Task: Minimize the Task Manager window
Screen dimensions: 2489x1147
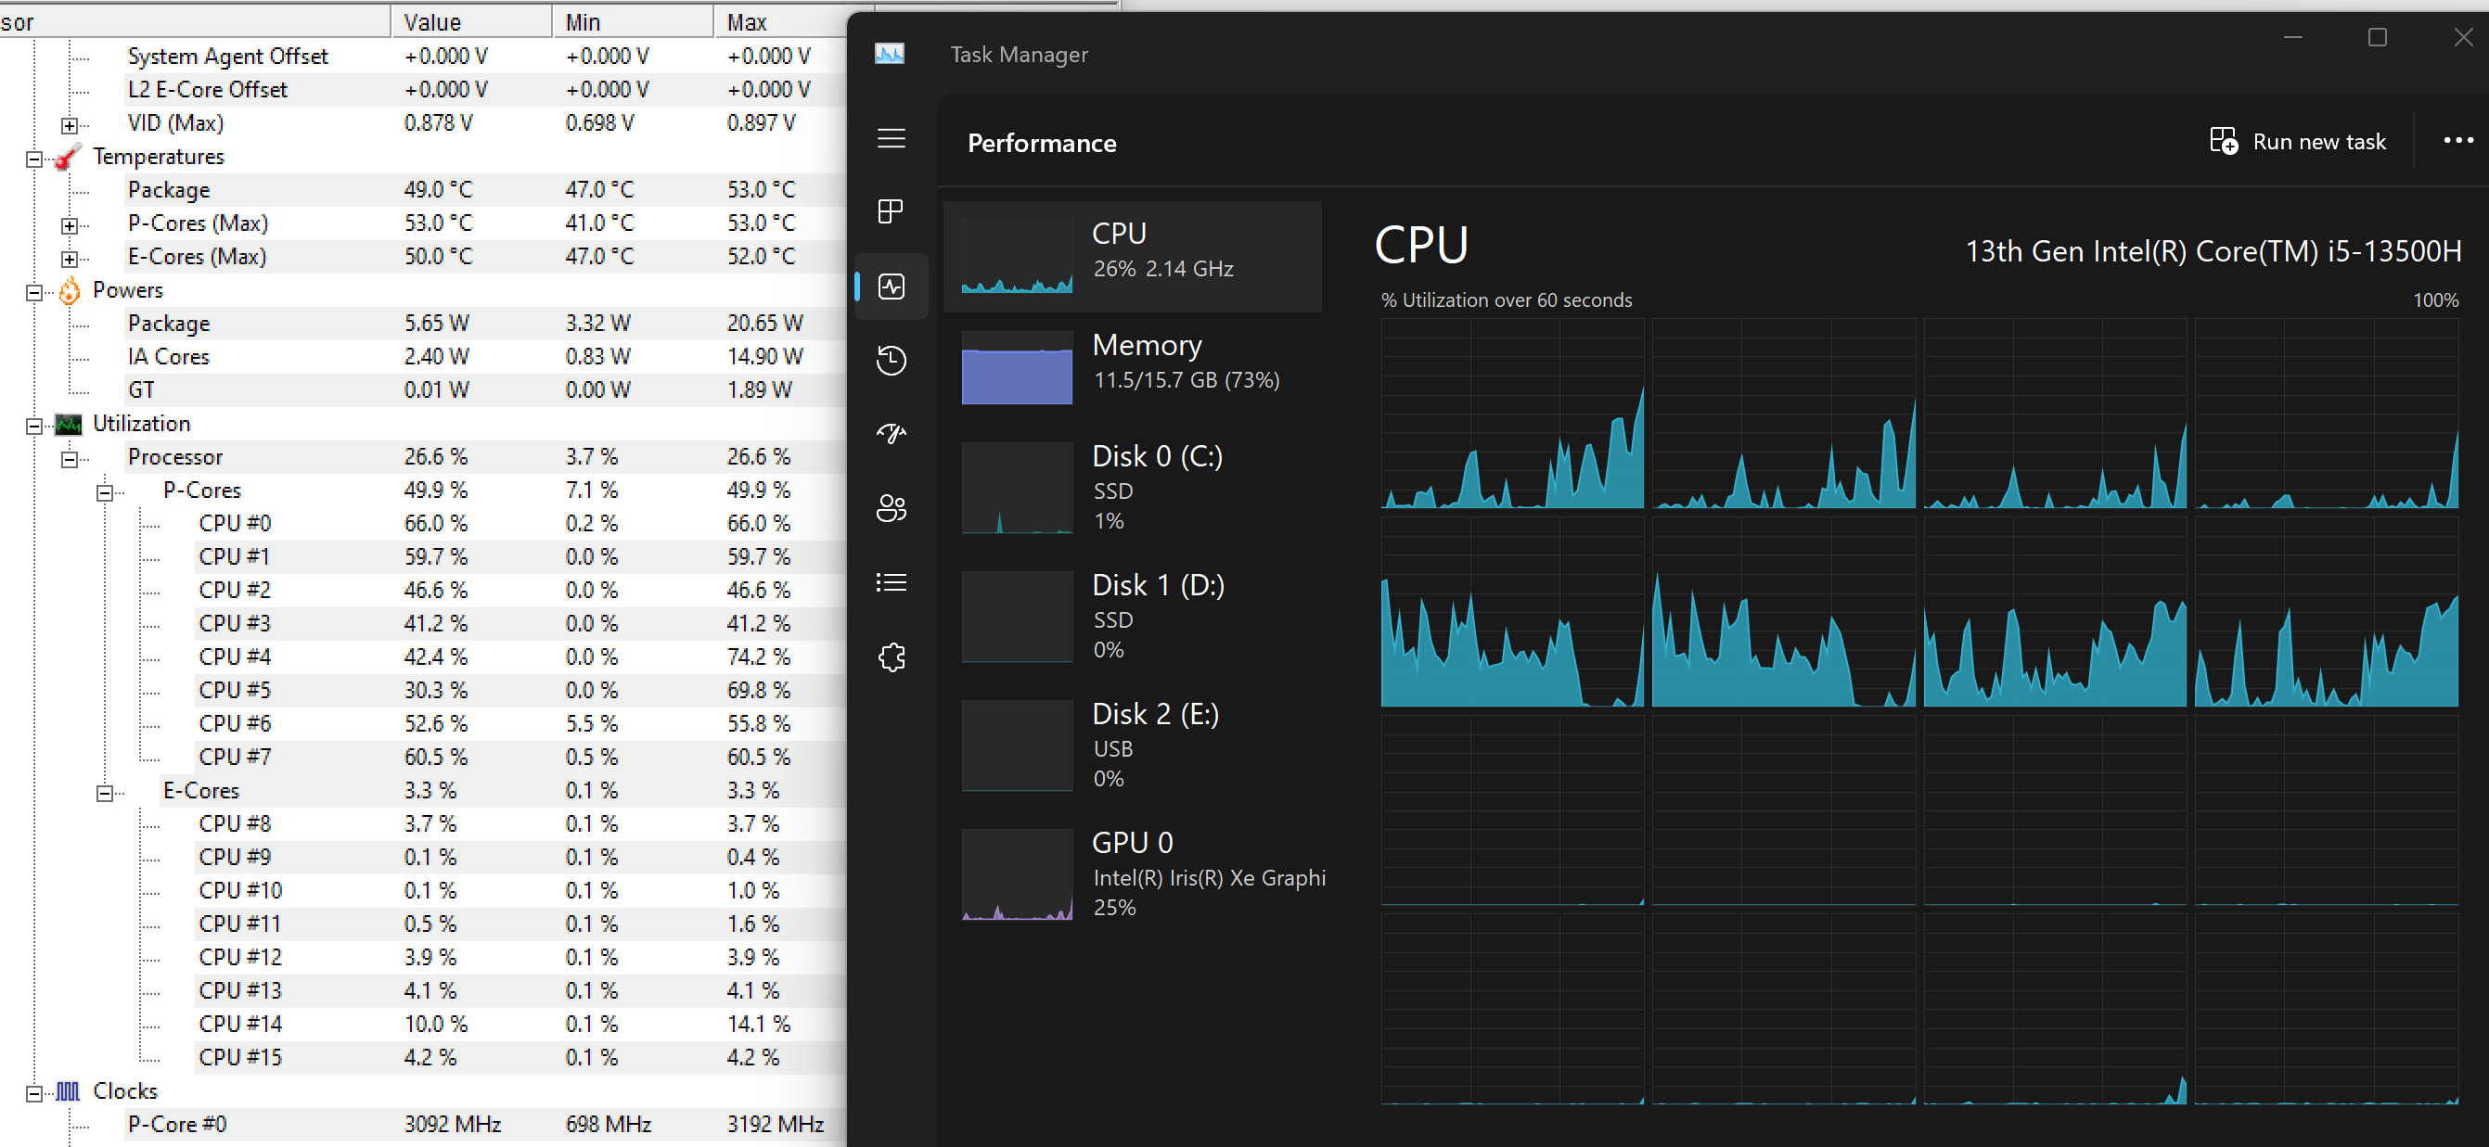Action: (x=2293, y=38)
